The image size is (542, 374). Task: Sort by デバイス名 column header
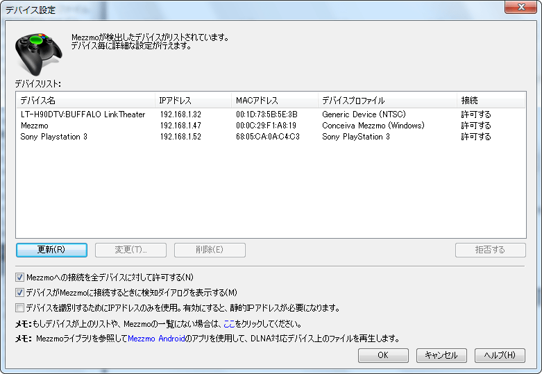point(85,101)
